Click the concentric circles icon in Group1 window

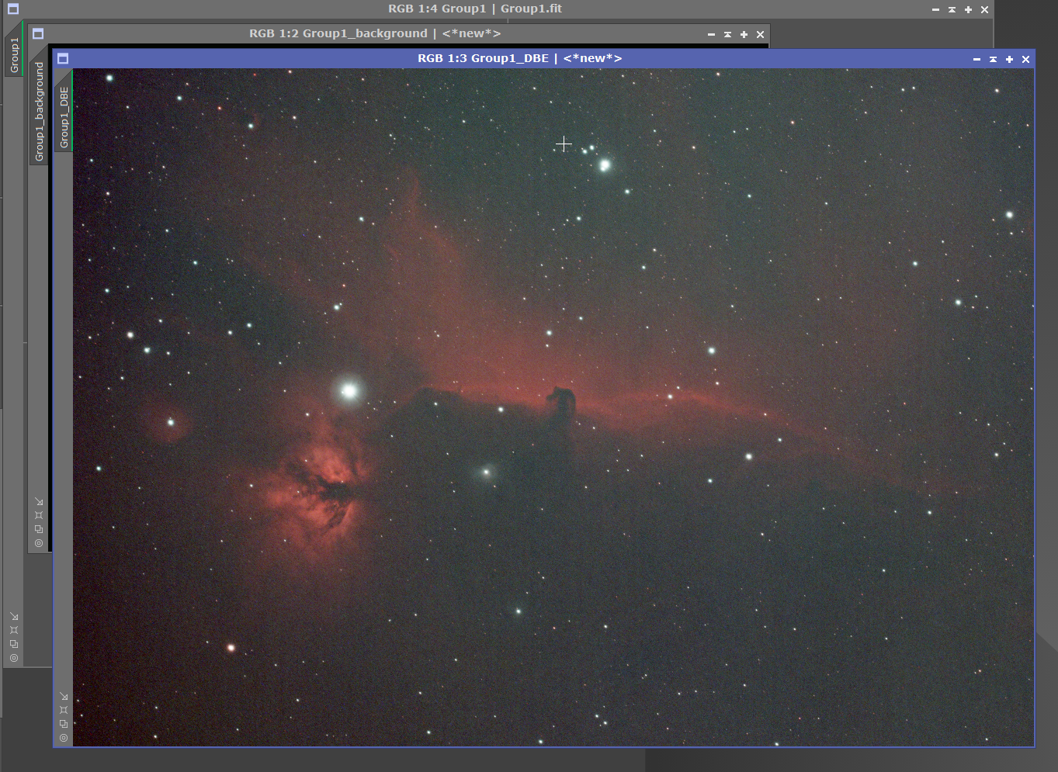[14, 658]
